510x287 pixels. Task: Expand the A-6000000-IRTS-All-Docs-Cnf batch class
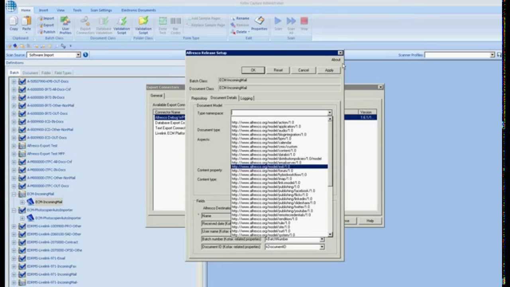pyautogui.click(x=14, y=90)
